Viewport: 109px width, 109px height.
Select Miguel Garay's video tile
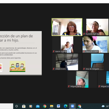point(82,79)
